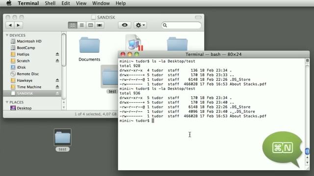Select the Documents folder icon
Image resolution: width=314 pixels, height=176 pixels.
[x=89, y=45]
